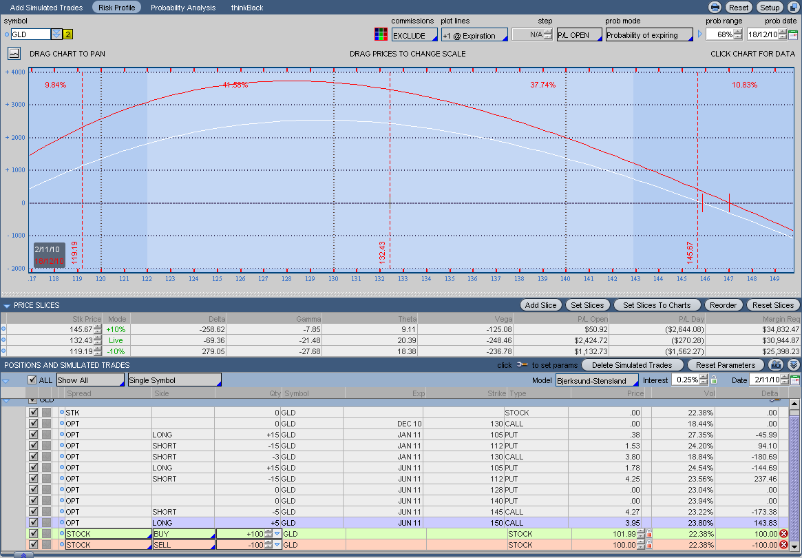
Task: Click the colored grid icon beside commissions
Action: (x=380, y=34)
